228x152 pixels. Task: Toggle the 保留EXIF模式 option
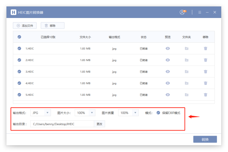click(158, 113)
